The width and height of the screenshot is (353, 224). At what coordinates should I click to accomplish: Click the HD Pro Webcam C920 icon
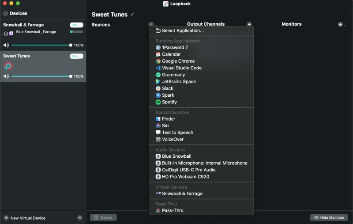(x=158, y=177)
